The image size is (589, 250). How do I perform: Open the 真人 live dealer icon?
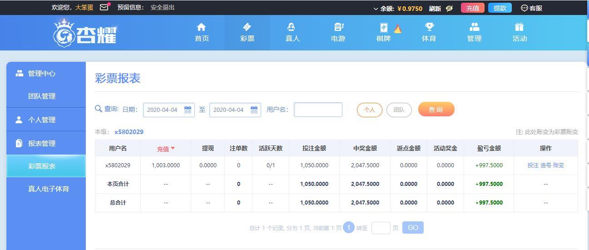(x=292, y=27)
